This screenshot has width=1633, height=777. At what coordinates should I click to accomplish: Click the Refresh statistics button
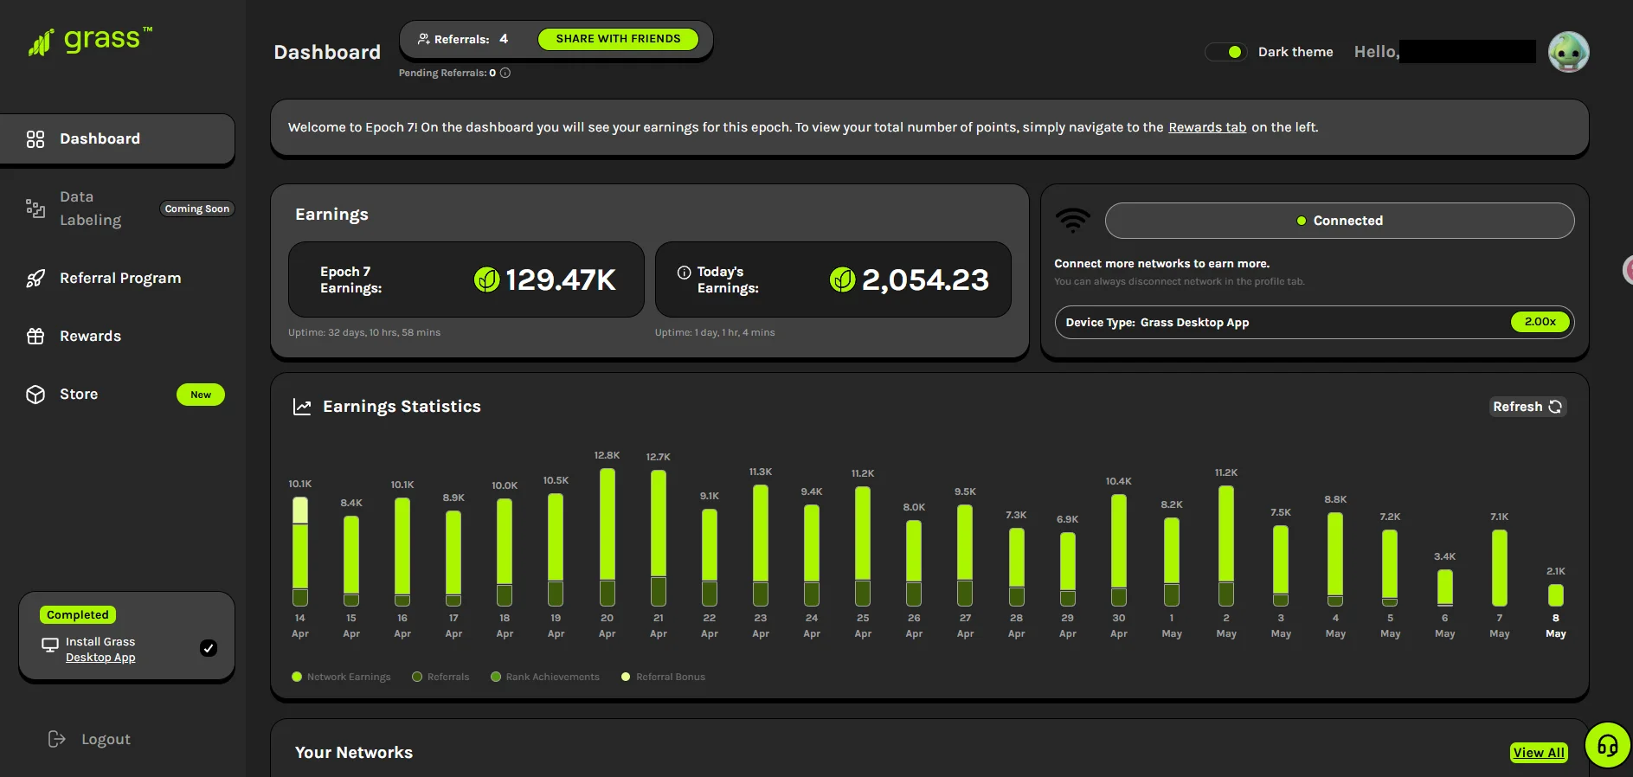pos(1527,407)
